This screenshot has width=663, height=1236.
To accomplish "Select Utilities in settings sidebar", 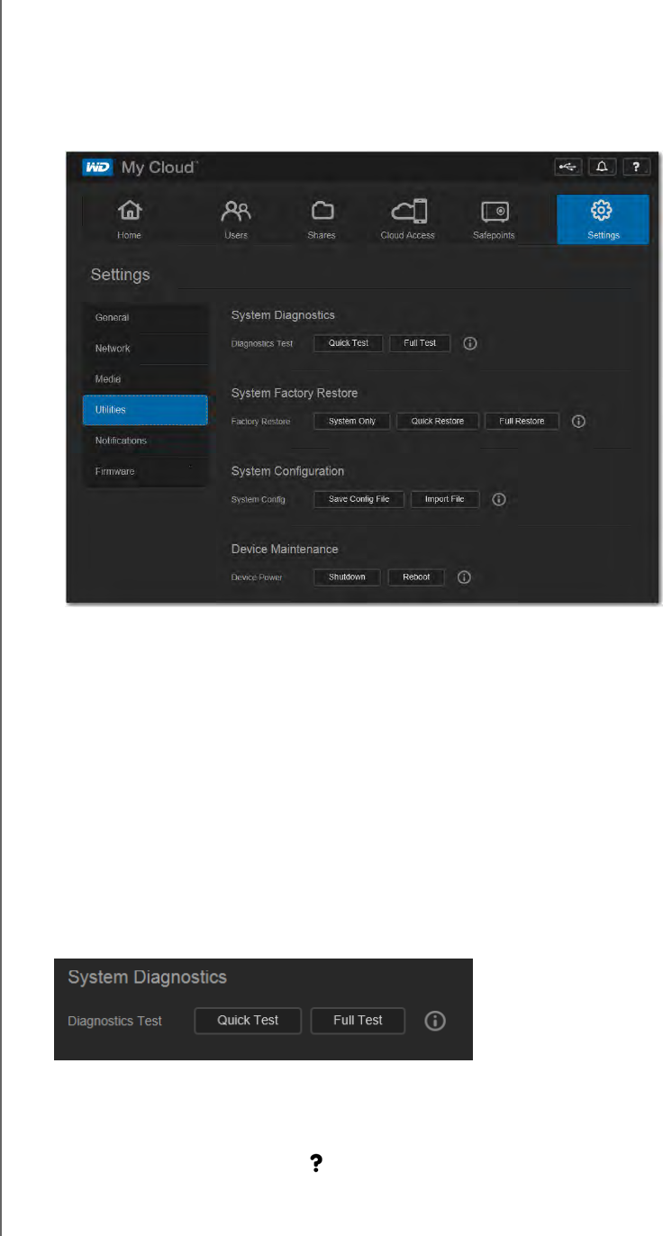I will tap(145, 410).
